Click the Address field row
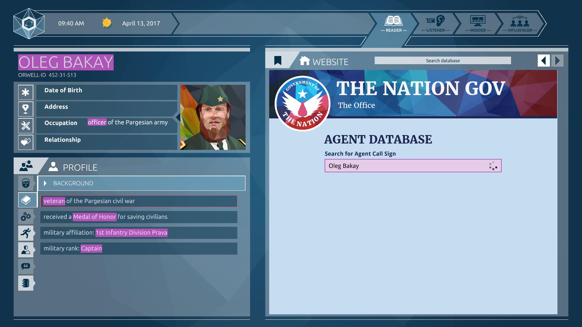Viewport: 582px width, 327px height. pyautogui.click(x=107, y=109)
